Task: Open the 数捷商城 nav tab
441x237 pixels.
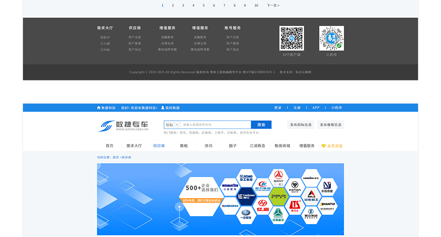Action: tap(282, 146)
